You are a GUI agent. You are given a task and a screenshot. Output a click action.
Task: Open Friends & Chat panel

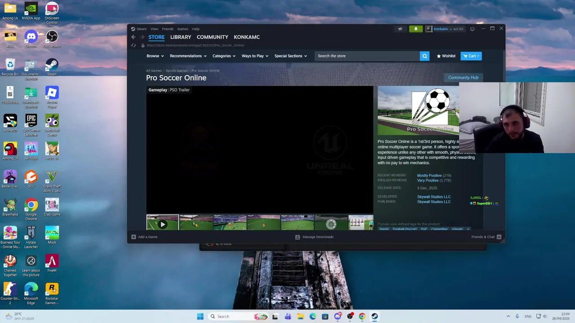point(487,237)
